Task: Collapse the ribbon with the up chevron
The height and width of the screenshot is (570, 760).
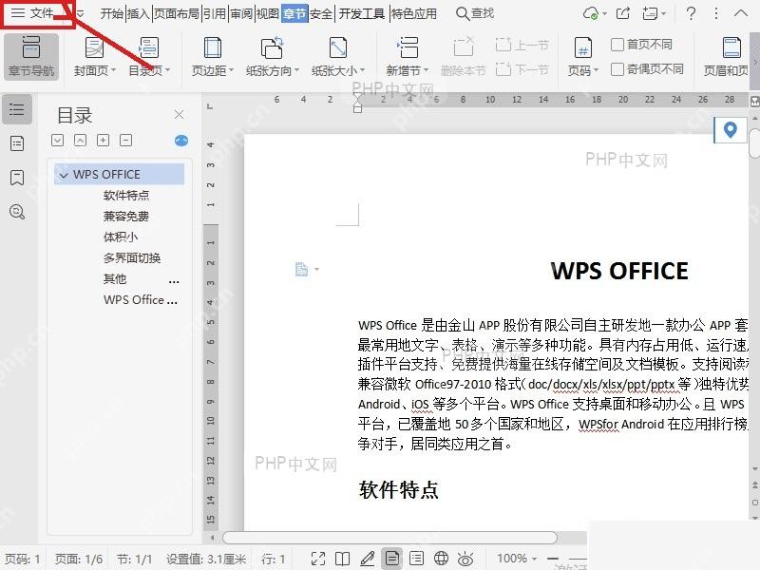Action: 741,13
